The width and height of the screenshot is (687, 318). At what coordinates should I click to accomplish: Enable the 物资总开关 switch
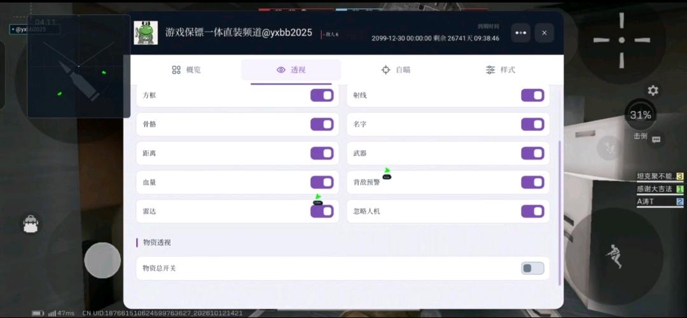pyautogui.click(x=533, y=268)
